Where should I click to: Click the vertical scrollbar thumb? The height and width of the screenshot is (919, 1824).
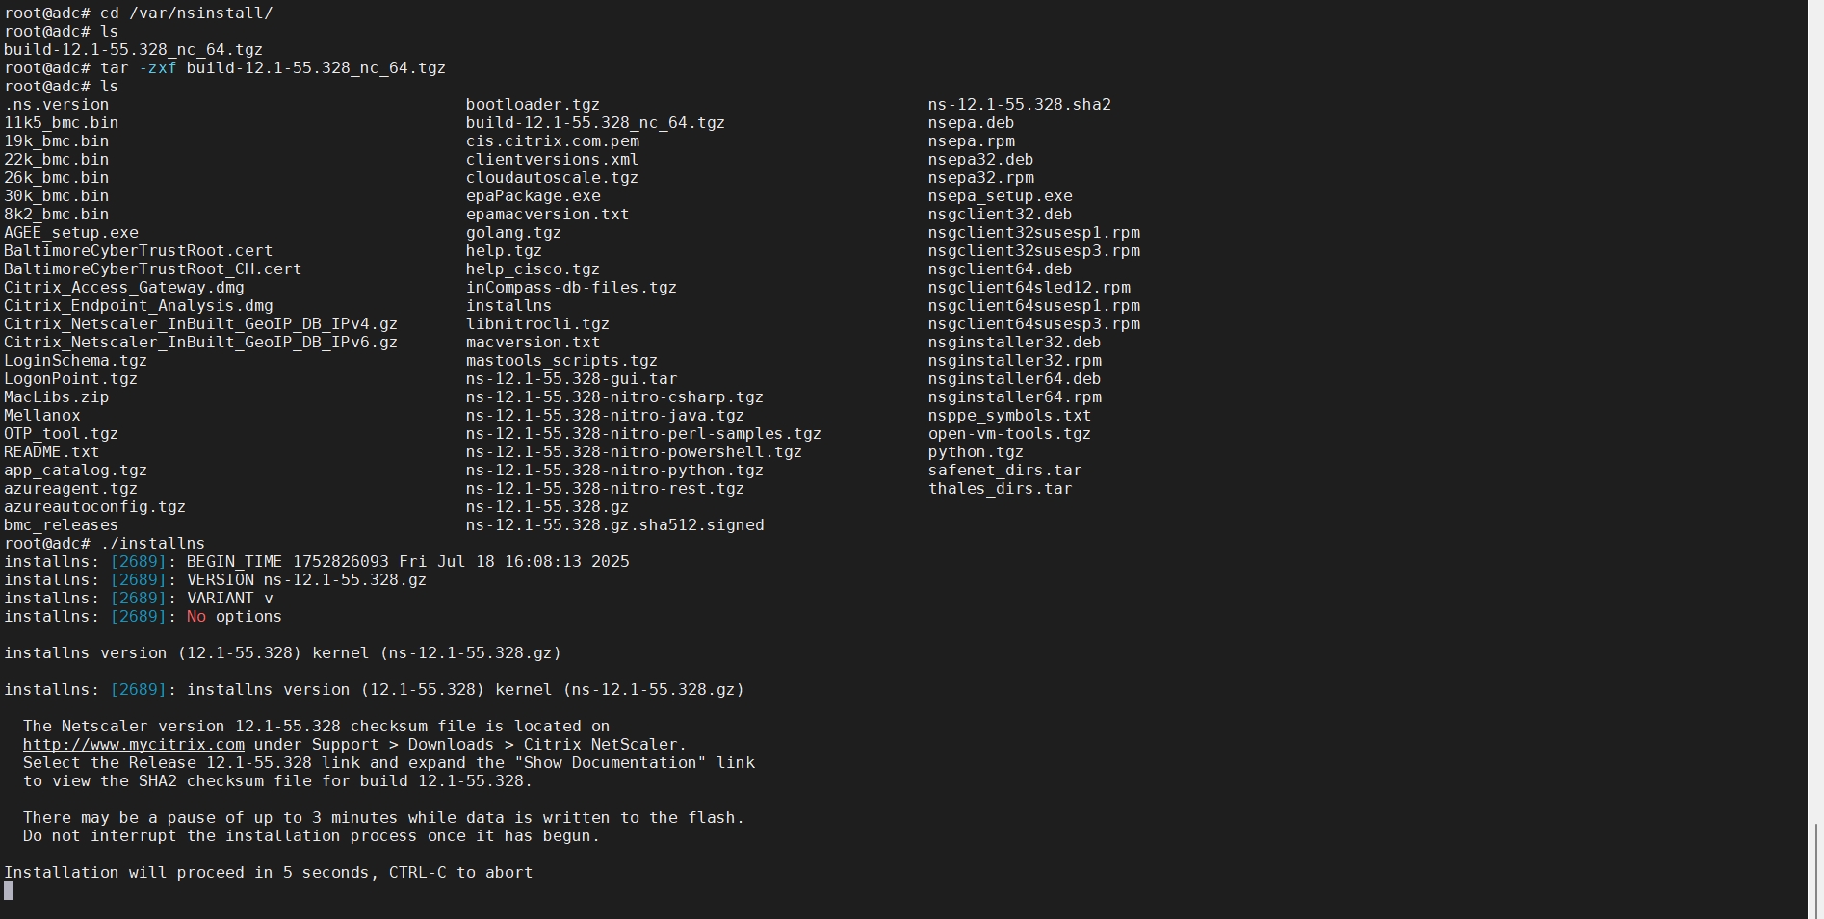pyautogui.click(x=1816, y=871)
